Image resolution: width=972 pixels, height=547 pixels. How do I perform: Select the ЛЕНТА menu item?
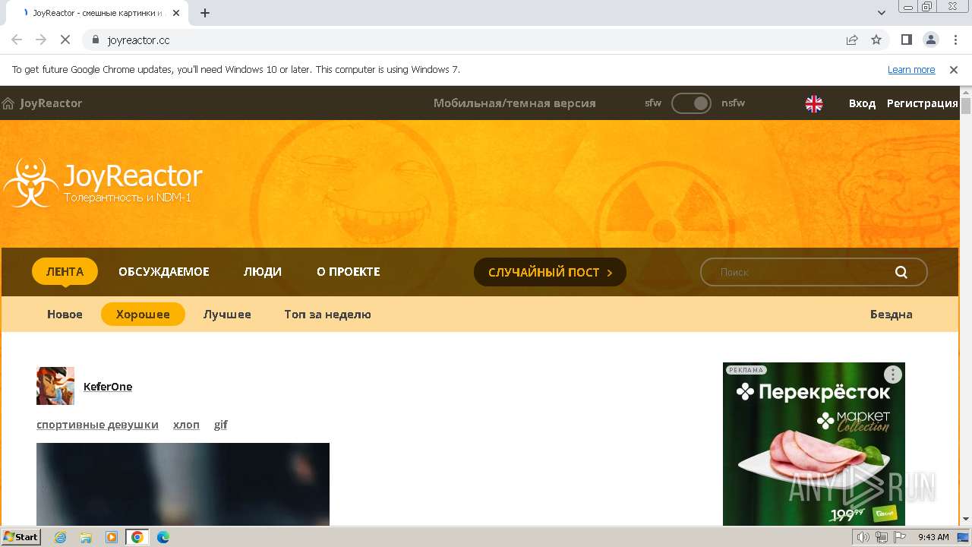(65, 271)
